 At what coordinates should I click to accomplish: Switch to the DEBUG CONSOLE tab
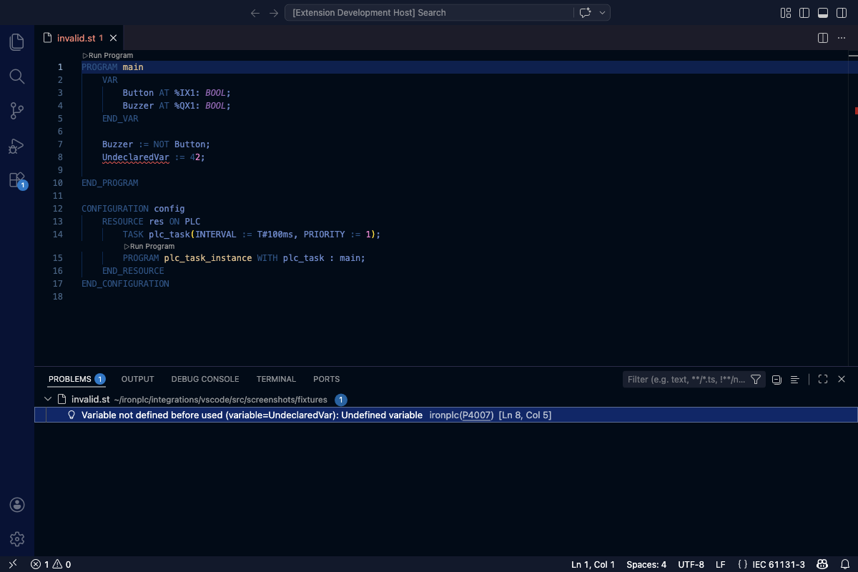(x=205, y=379)
